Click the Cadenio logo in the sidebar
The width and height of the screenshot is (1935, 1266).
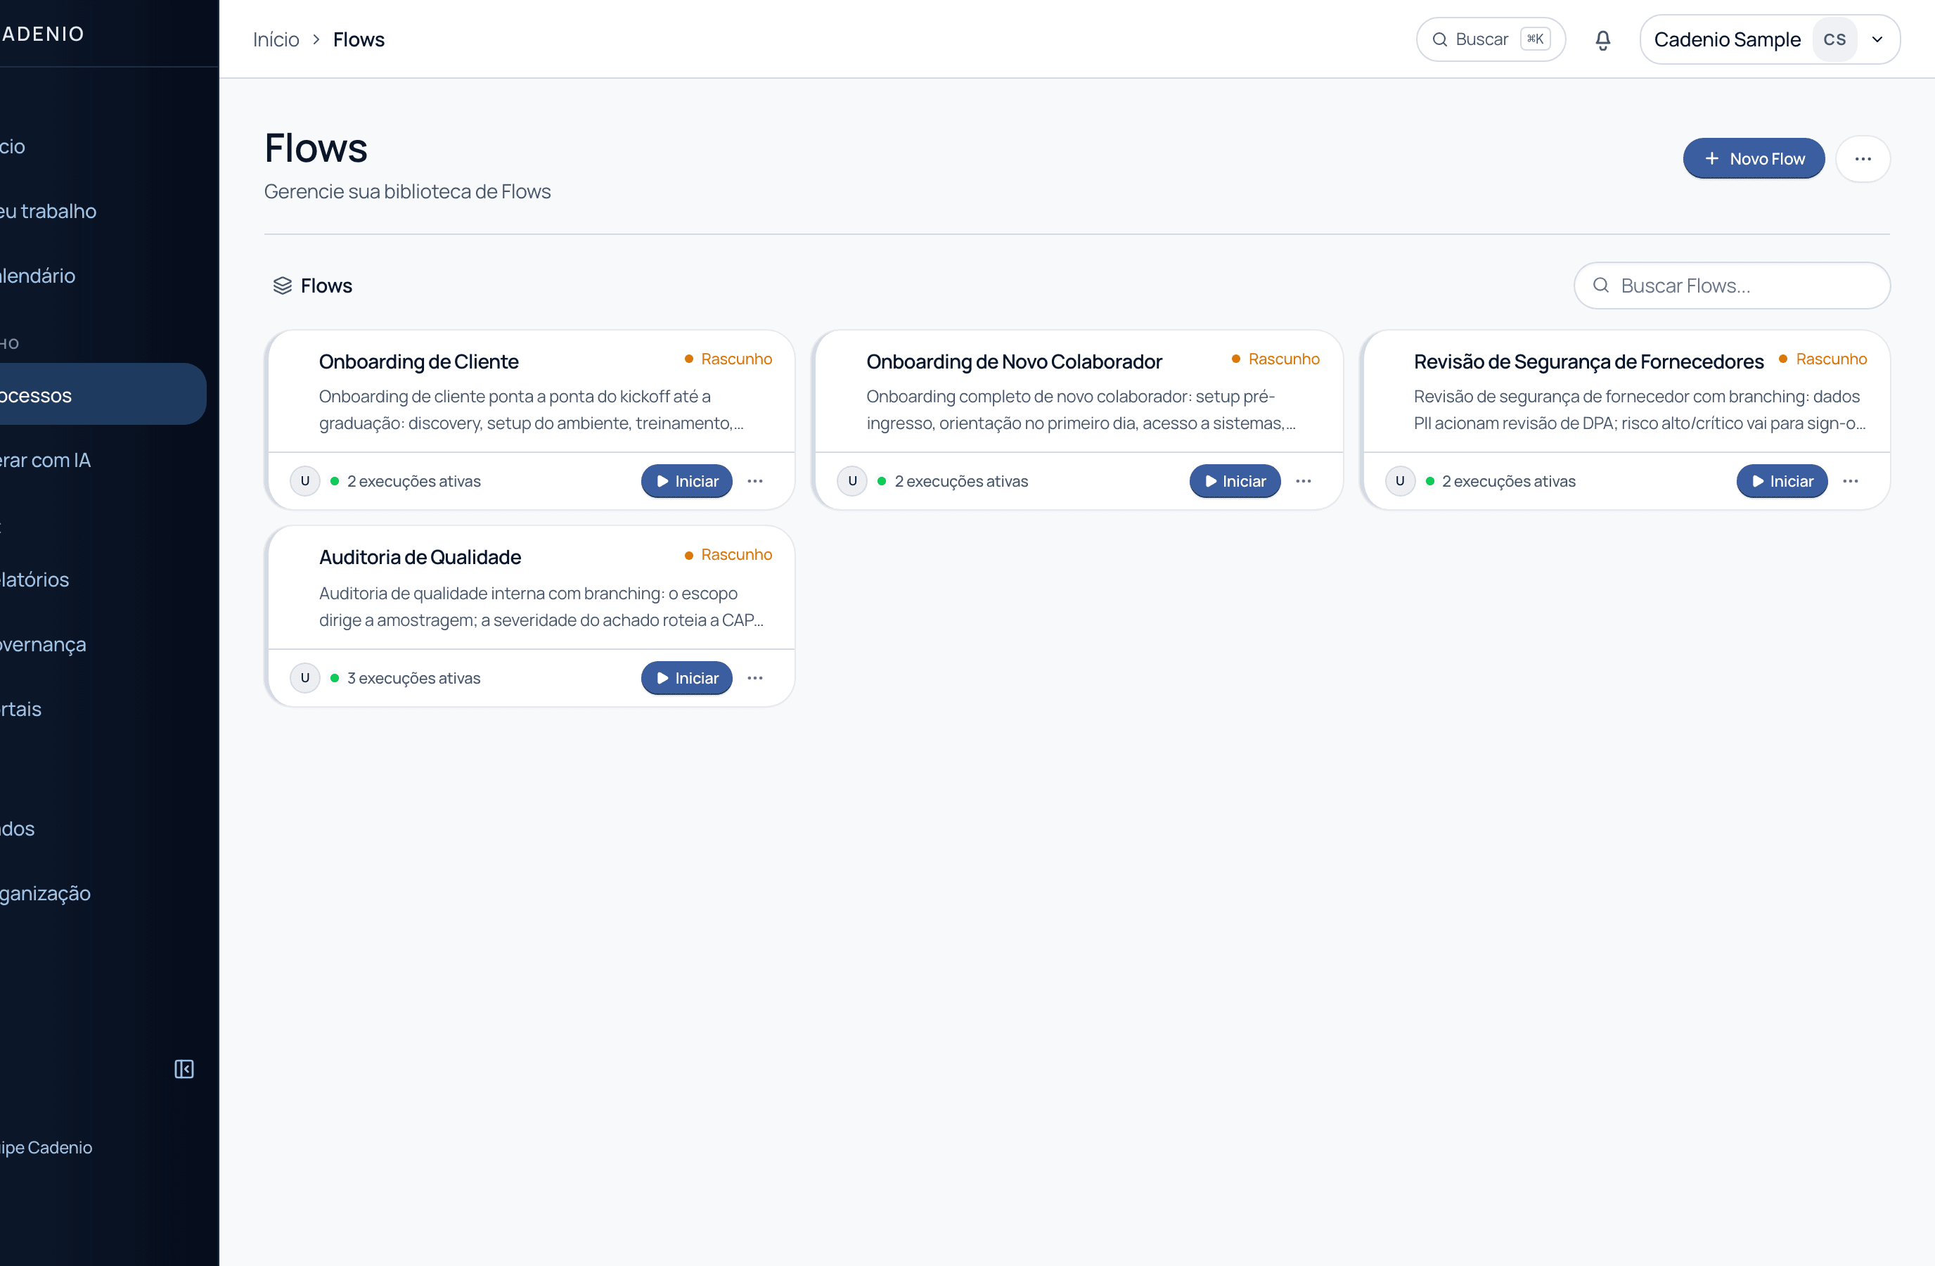(42, 33)
